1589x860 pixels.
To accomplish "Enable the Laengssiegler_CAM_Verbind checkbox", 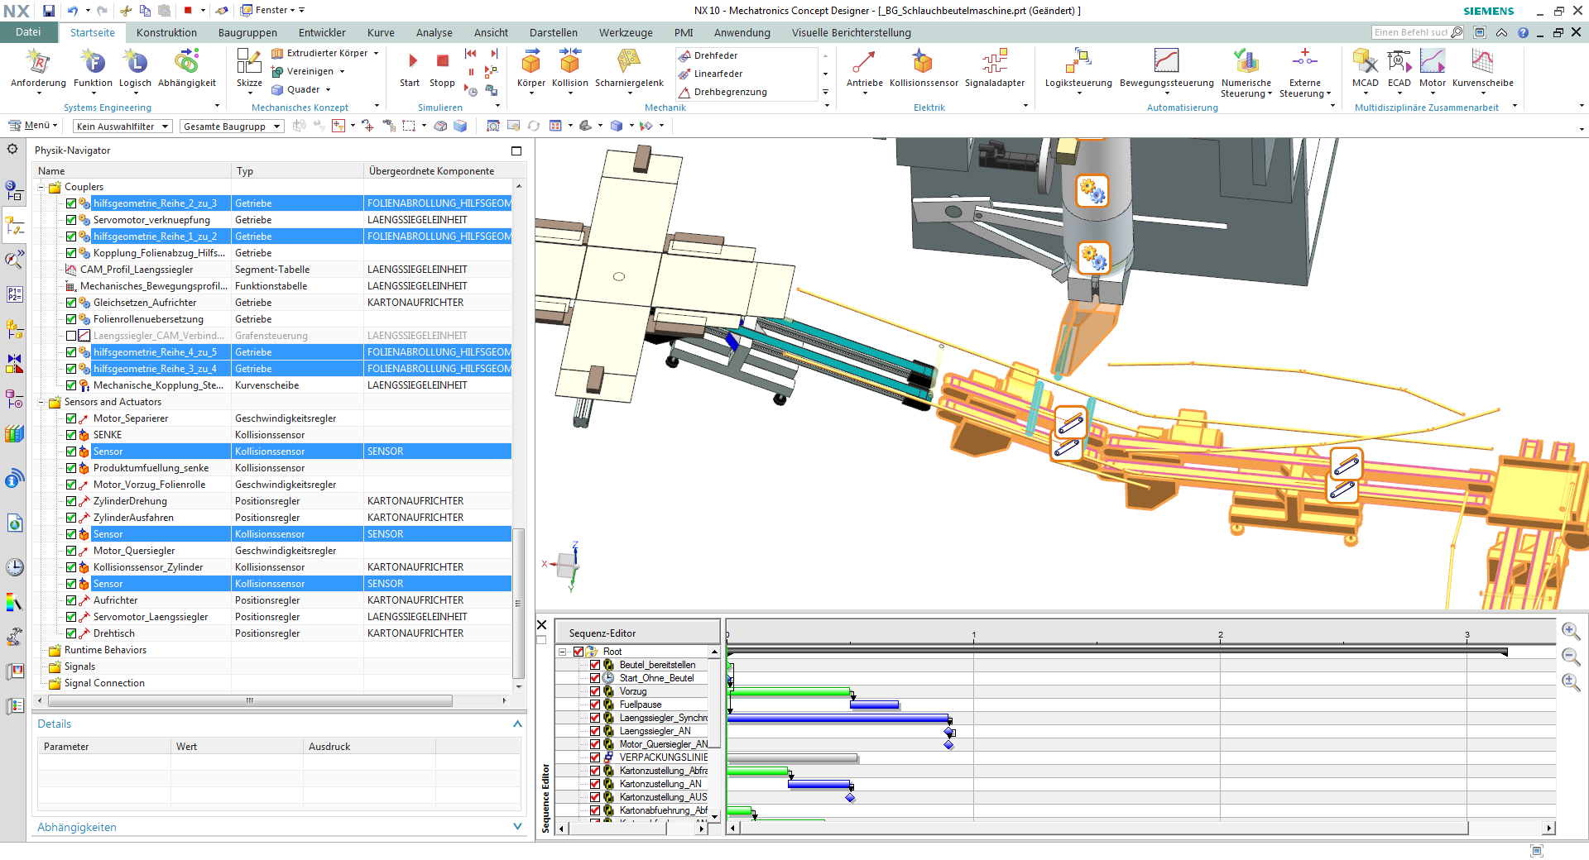I will 71,336.
